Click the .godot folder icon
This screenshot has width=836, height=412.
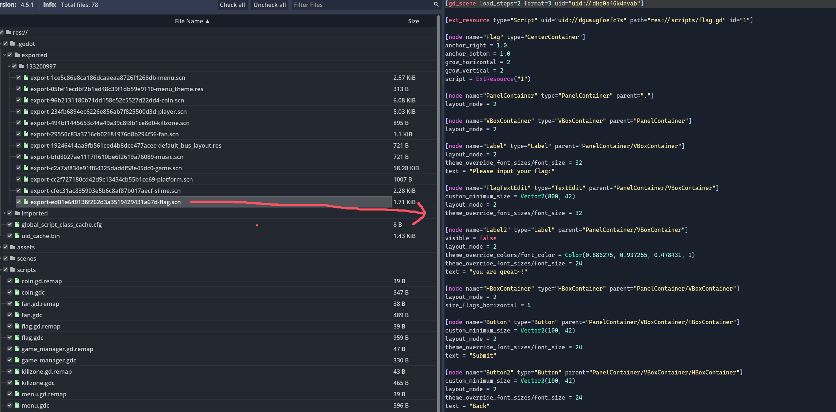(13, 44)
